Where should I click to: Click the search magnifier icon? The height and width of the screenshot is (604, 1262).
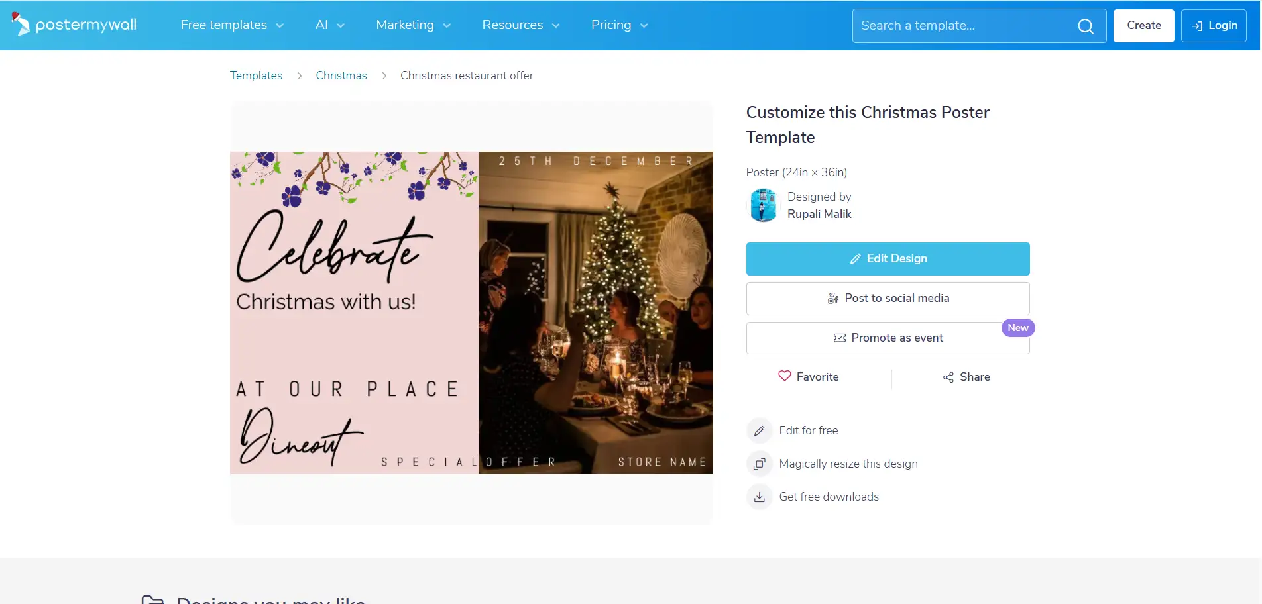pos(1085,26)
